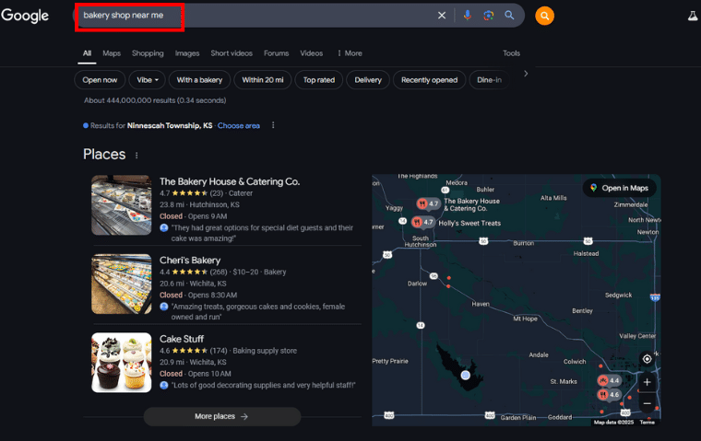Image resolution: width=701 pixels, height=441 pixels.
Task: Open The Bakery House display case thumbnail
Action: (x=122, y=205)
